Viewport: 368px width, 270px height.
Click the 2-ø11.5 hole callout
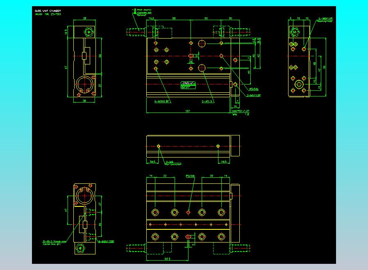pos(207,101)
